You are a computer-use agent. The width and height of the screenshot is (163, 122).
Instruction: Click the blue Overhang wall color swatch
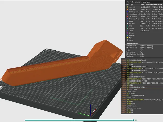coord(127,12)
